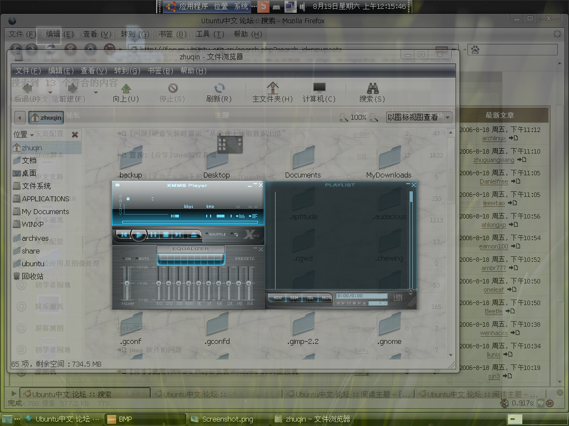Click MISC in the XMMS playlist
This screenshot has width=569, height=426.
[x=326, y=298]
